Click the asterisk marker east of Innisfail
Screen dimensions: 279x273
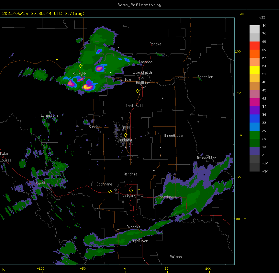click(x=162, y=98)
